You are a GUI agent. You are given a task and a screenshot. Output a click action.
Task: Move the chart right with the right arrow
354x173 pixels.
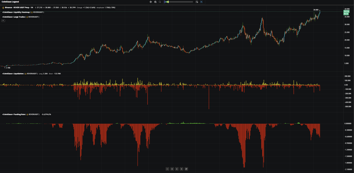click(181, 169)
